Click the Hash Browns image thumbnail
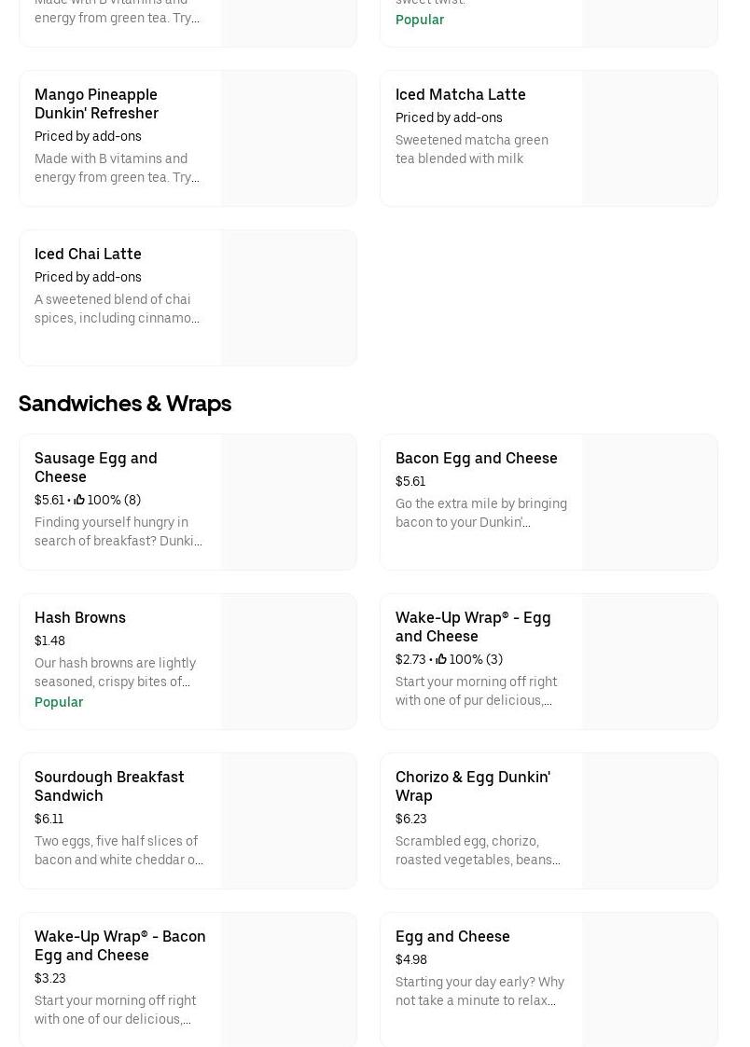This screenshot has width=750, height=1047. point(289,661)
